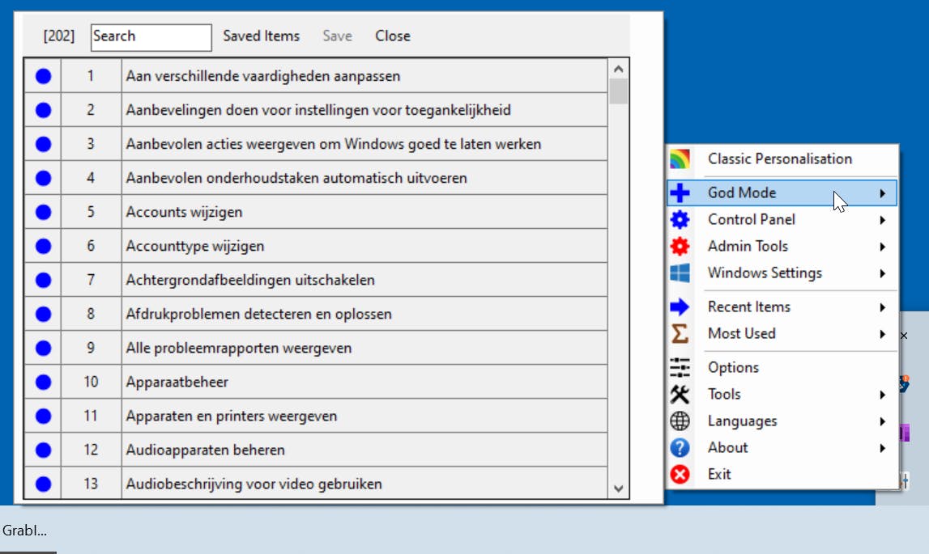The image size is (929, 554).
Task: Choose Exit from the context menu
Action: (x=719, y=474)
